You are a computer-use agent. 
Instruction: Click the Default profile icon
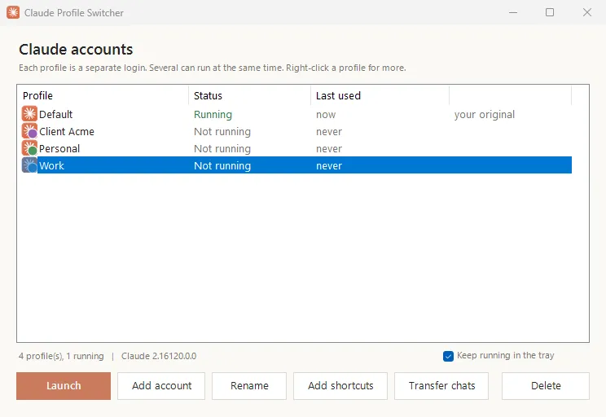pyautogui.click(x=29, y=114)
